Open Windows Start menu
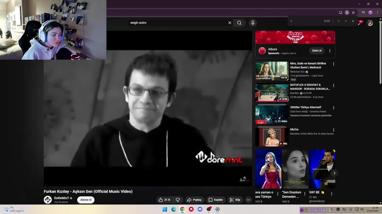This screenshot has width=382, height=214. tap(165, 209)
